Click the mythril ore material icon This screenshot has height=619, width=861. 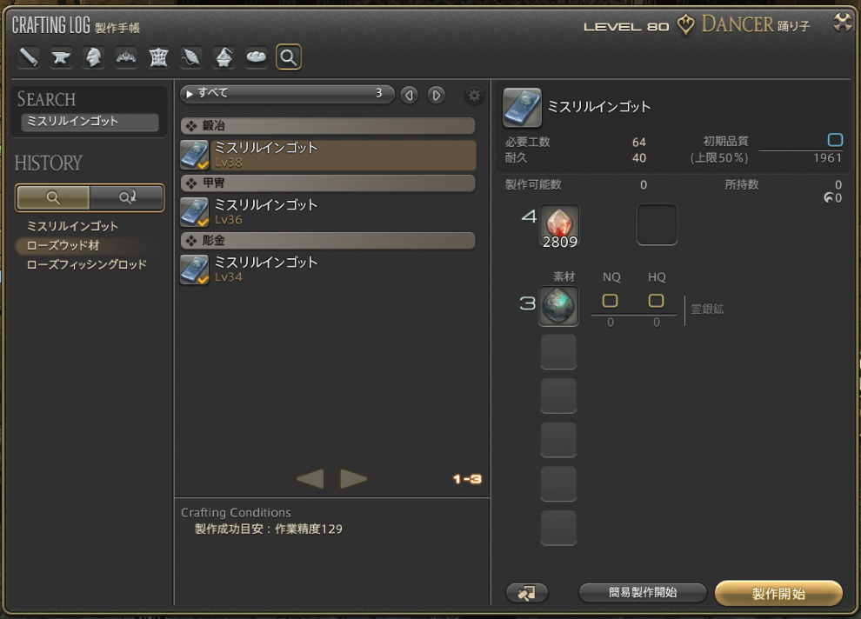[x=558, y=306]
